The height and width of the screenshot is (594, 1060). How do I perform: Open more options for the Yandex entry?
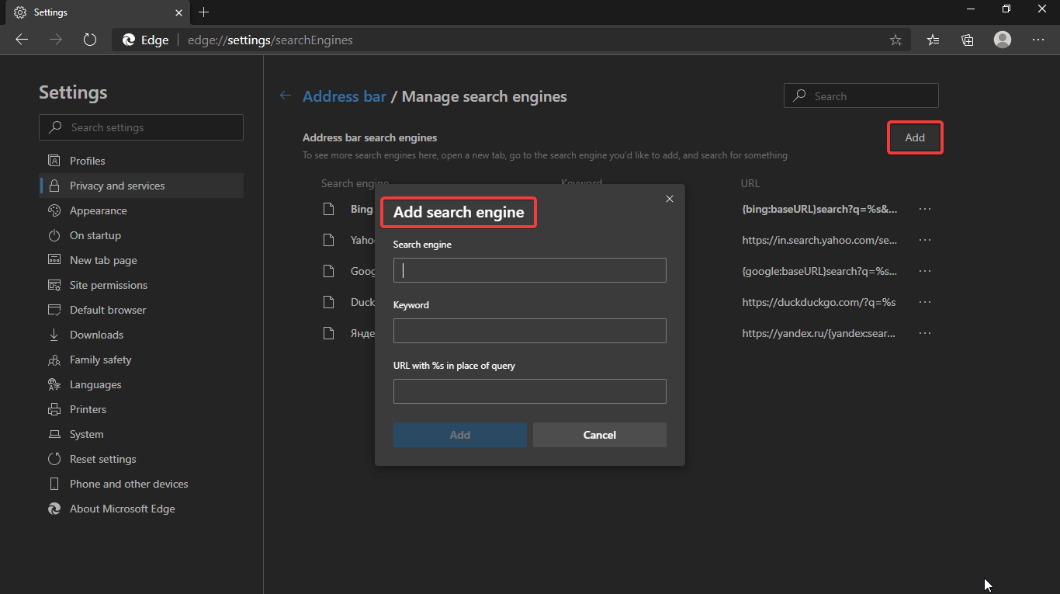tap(924, 333)
